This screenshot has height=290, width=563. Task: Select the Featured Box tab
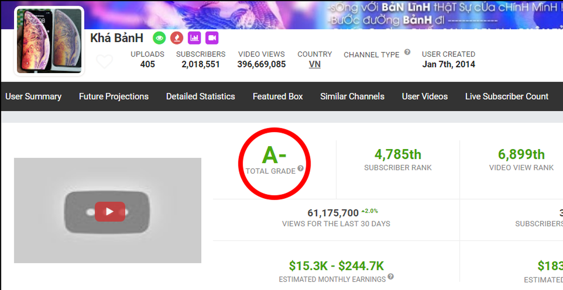click(x=278, y=97)
